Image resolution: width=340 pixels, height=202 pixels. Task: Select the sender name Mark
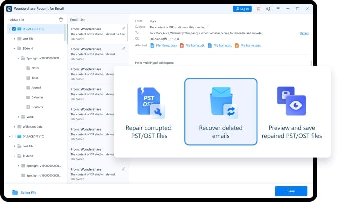(153, 21)
